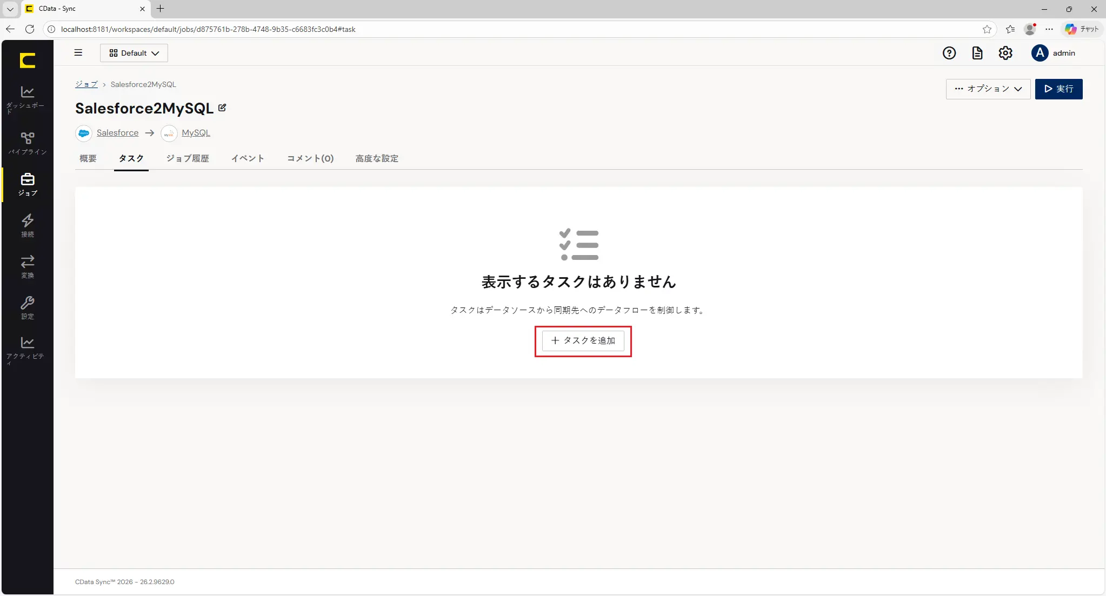Image resolution: width=1106 pixels, height=596 pixels.
Task: Open the Transformations arrows sidebar item
Action: pyautogui.click(x=27, y=266)
